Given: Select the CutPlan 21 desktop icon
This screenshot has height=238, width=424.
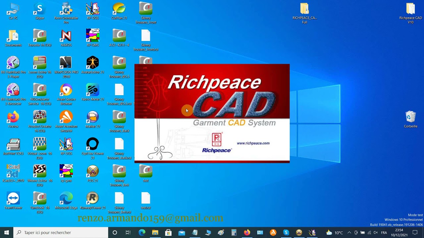Looking at the screenshot, I should coord(119,11).
